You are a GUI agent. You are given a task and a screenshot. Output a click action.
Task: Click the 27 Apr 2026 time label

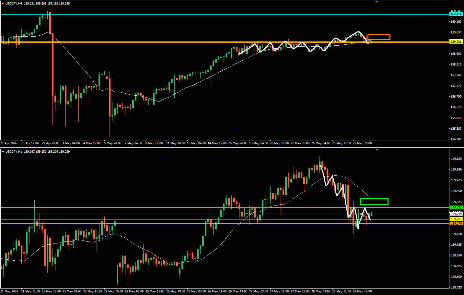[9, 143]
